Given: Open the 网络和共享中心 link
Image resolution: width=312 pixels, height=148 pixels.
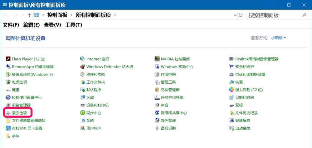Looking at the screenshot, I should coord(173,113).
